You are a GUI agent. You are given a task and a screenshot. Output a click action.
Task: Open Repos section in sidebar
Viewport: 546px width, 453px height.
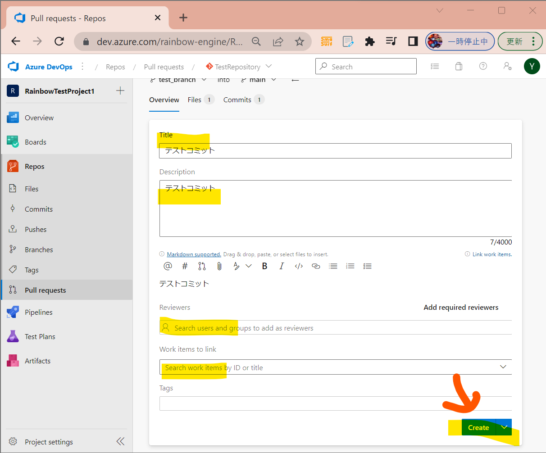point(67,166)
